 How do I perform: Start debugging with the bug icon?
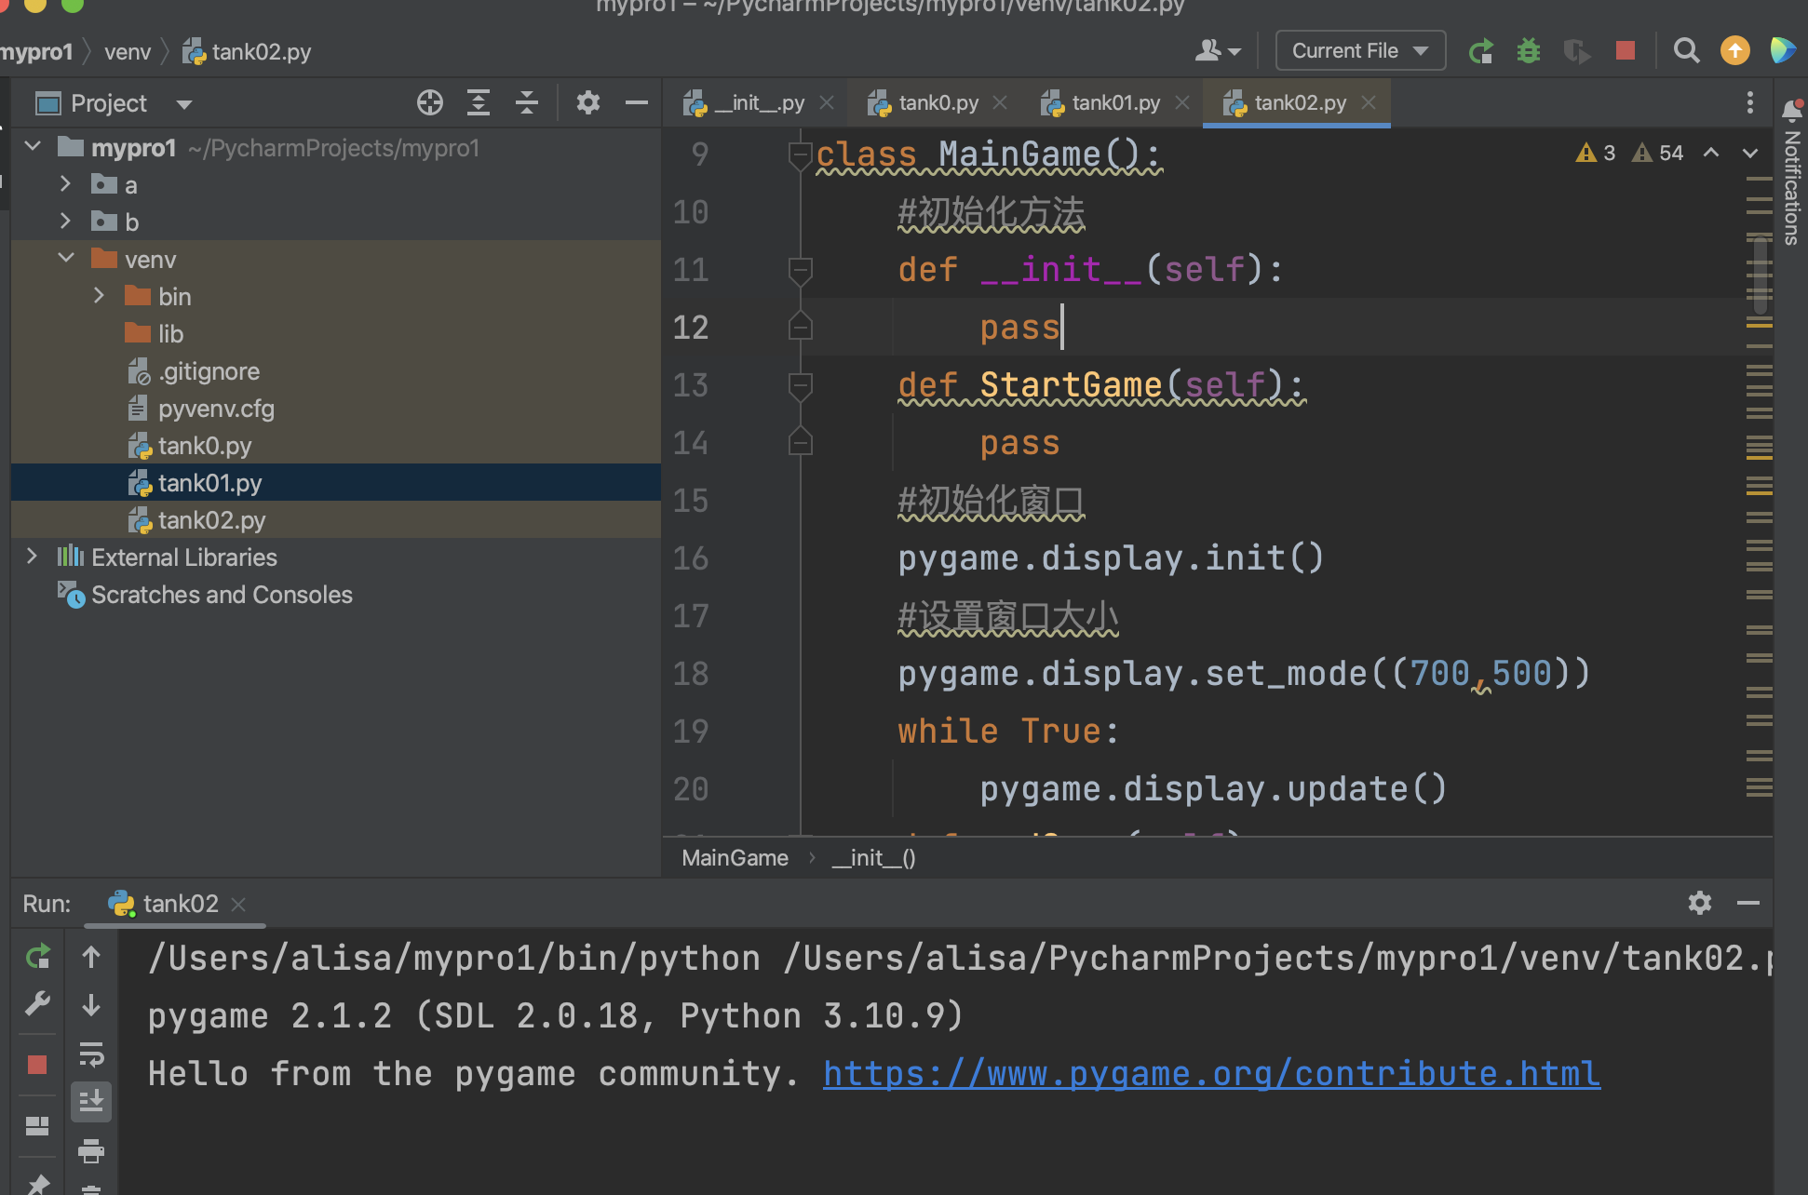tap(1528, 51)
